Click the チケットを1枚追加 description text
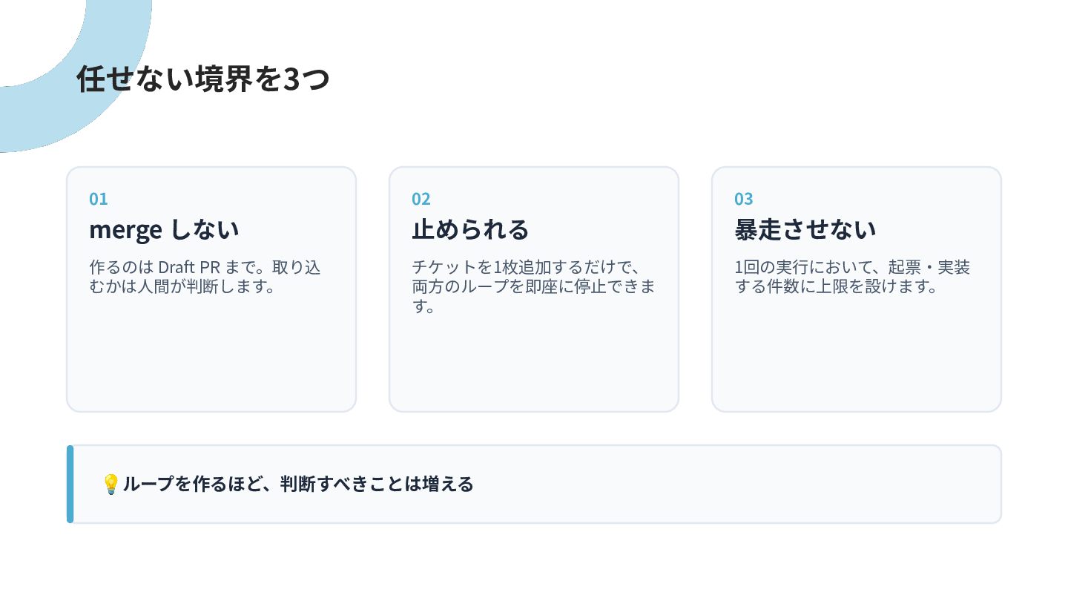The width and height of the screenshot is (1068, 601). coord(533,286)
